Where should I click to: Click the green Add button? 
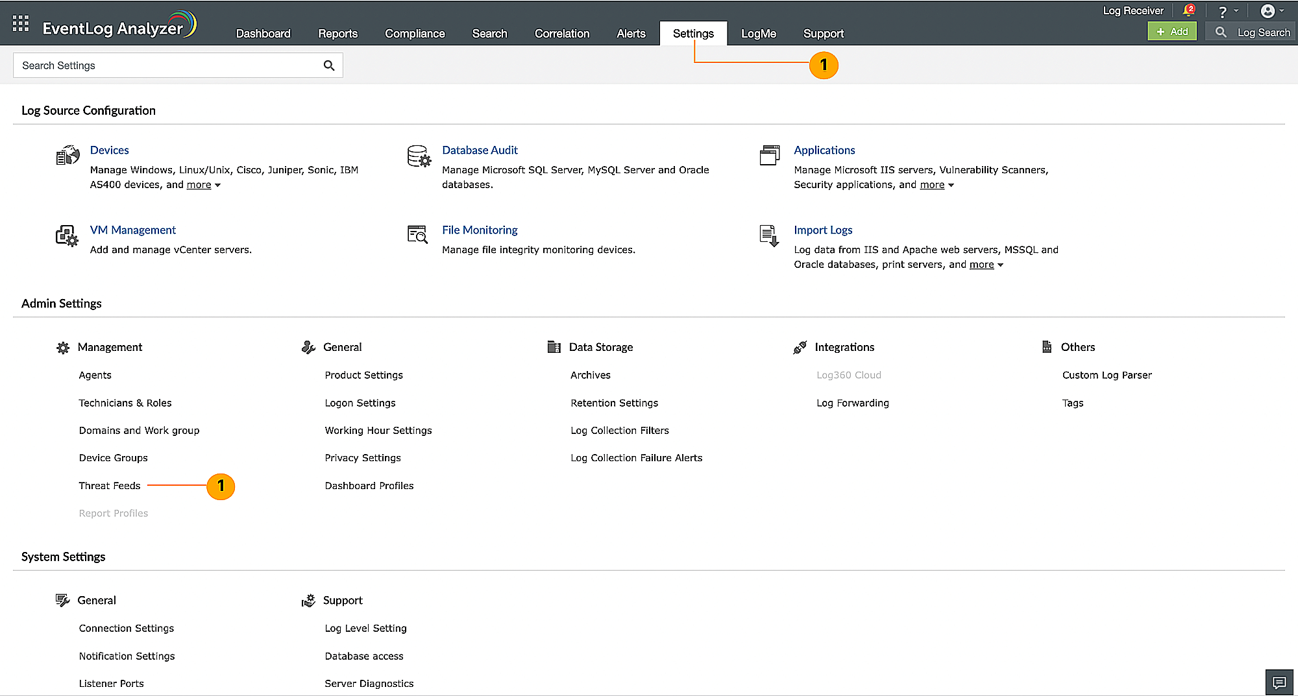coord(1172,32)
